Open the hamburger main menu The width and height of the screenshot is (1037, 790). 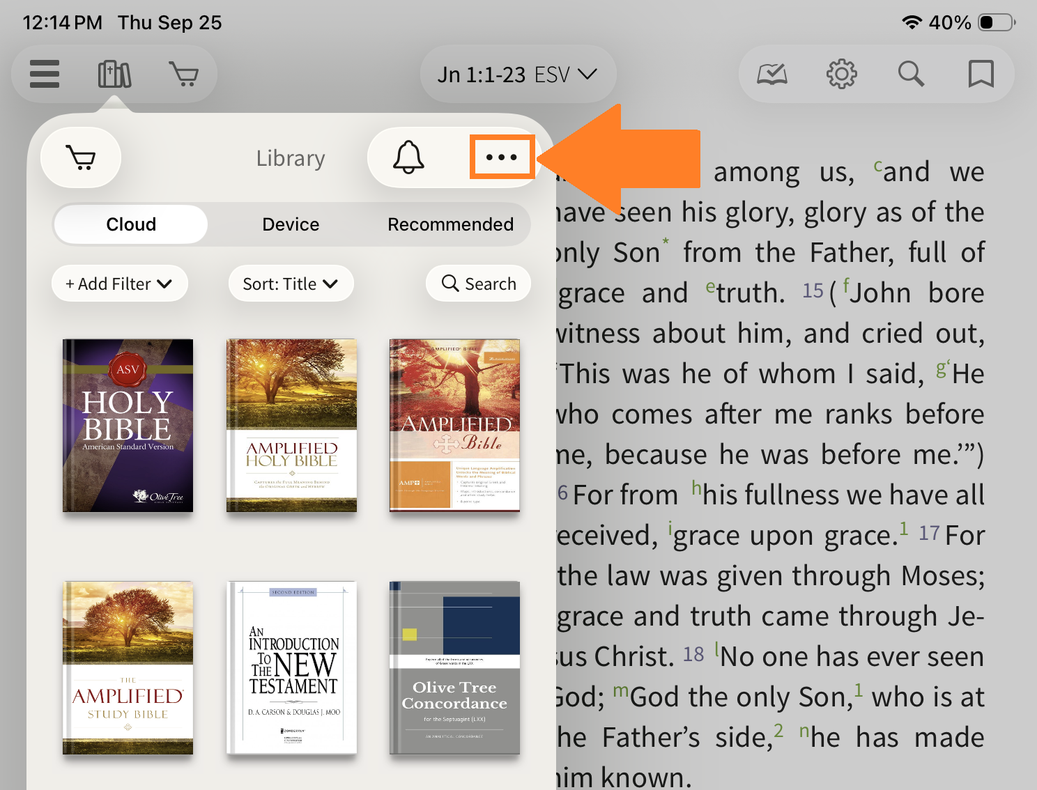click(x=45, y=74)
